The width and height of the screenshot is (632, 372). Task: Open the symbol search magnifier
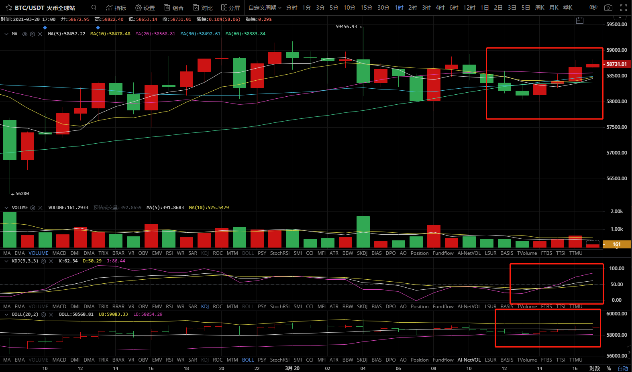point(94,7)
